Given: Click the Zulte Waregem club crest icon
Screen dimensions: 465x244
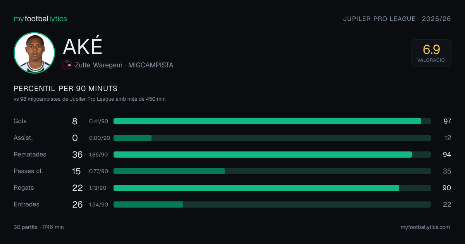Looking at the screenshot, I should [x=67, y=65].
